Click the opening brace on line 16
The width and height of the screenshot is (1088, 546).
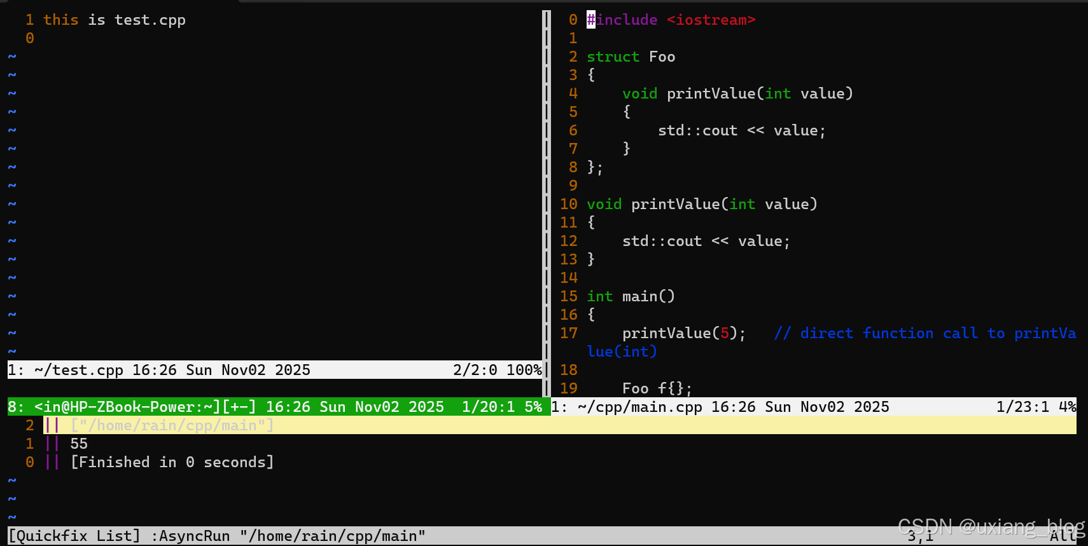pyautogui.click(x=591, y=315)
